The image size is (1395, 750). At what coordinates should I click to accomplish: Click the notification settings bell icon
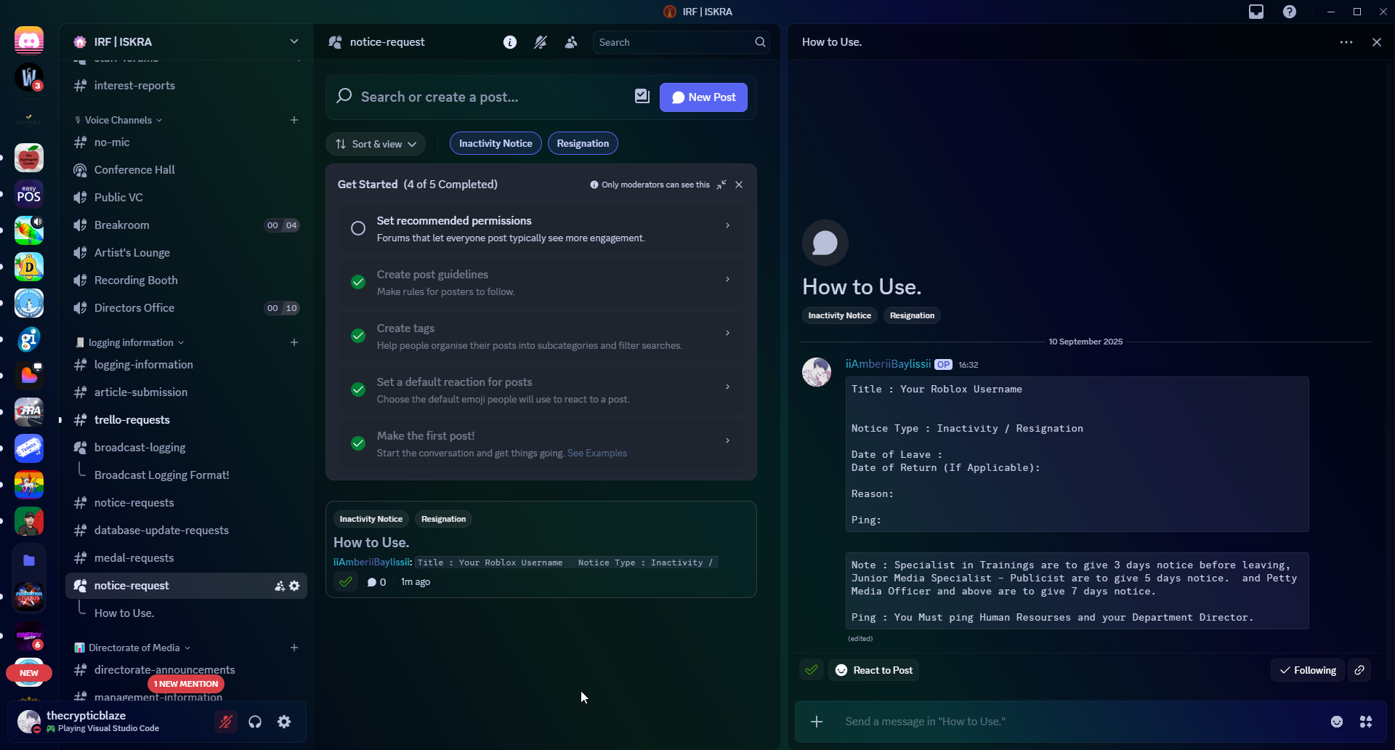[541, 42]
